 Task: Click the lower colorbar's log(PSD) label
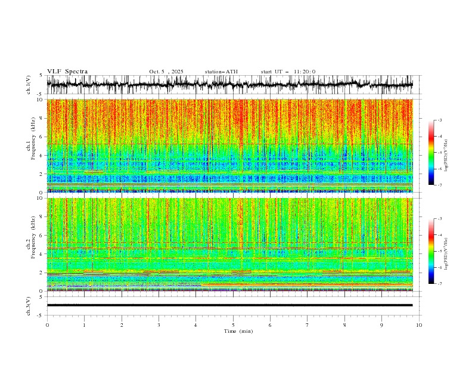point(446,254)
